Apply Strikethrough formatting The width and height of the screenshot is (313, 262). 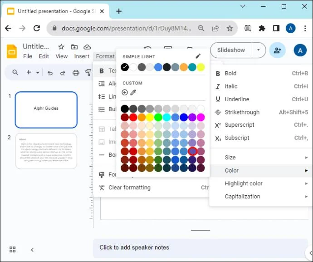(x=261, y=112)
